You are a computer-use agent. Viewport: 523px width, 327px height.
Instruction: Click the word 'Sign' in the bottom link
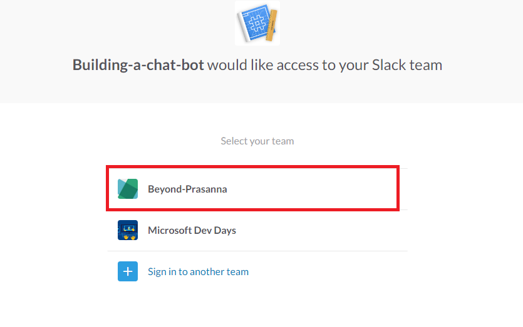157,272
